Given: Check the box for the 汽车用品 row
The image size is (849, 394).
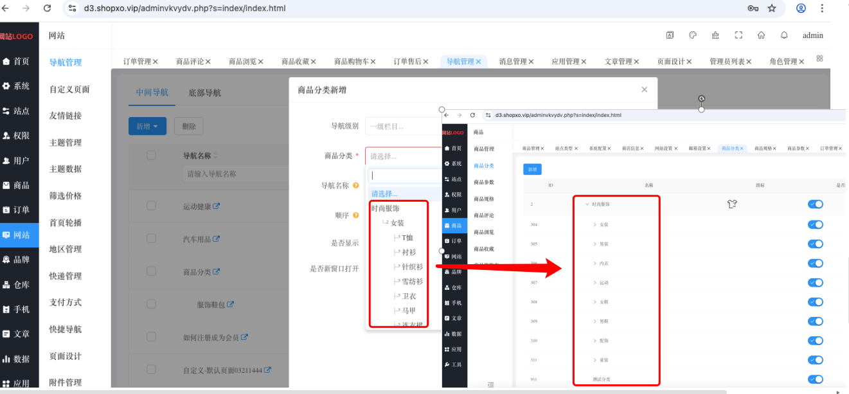Looking at the screenshot, I should click(x=152, y=238).
